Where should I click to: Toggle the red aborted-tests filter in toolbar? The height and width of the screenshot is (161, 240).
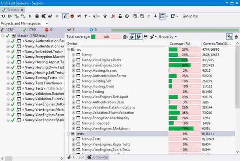tap(72, 16)
